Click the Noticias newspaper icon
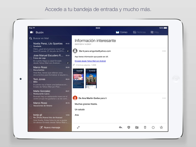Image resolution: width=196 pixels, height=147 pixels. pyautogui.click(x=135, y=32)
